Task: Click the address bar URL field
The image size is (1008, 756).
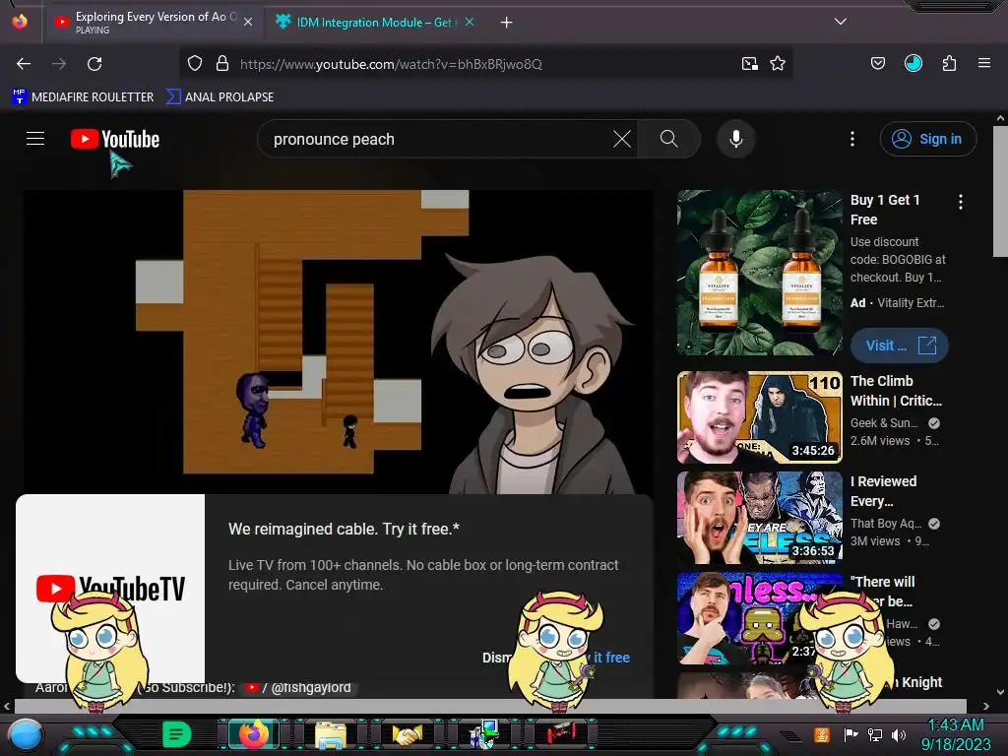Action: (485, 64)
